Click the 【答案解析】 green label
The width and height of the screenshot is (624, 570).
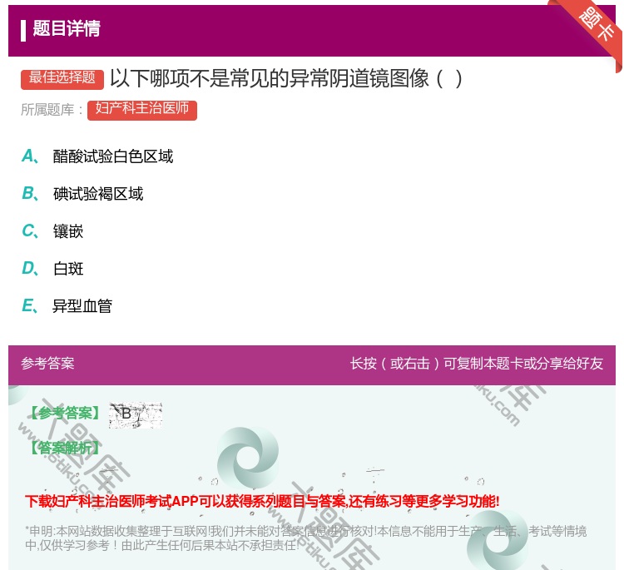click(66, 448)
